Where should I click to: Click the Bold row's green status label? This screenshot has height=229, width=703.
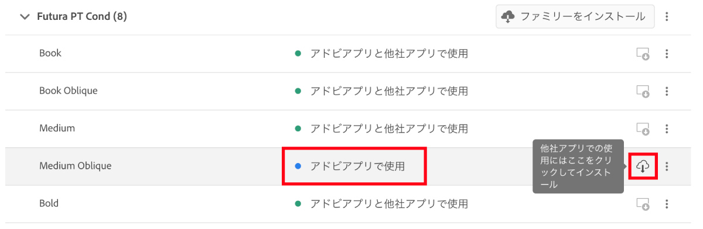click(381, 204)
